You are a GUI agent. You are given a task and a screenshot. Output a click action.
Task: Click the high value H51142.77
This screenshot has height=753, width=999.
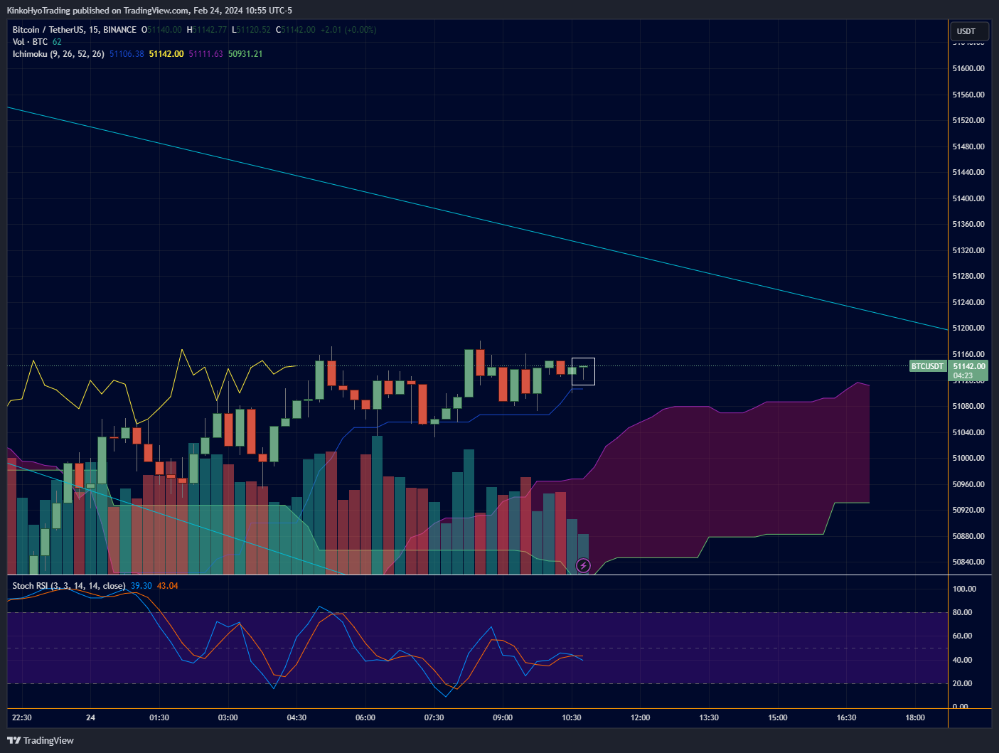[207, 30]
